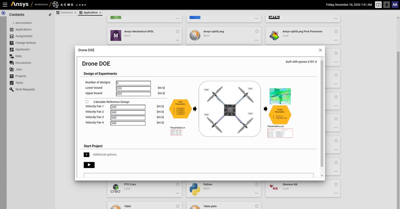Click the pin icon next to Contents

(x=50, y=15)
